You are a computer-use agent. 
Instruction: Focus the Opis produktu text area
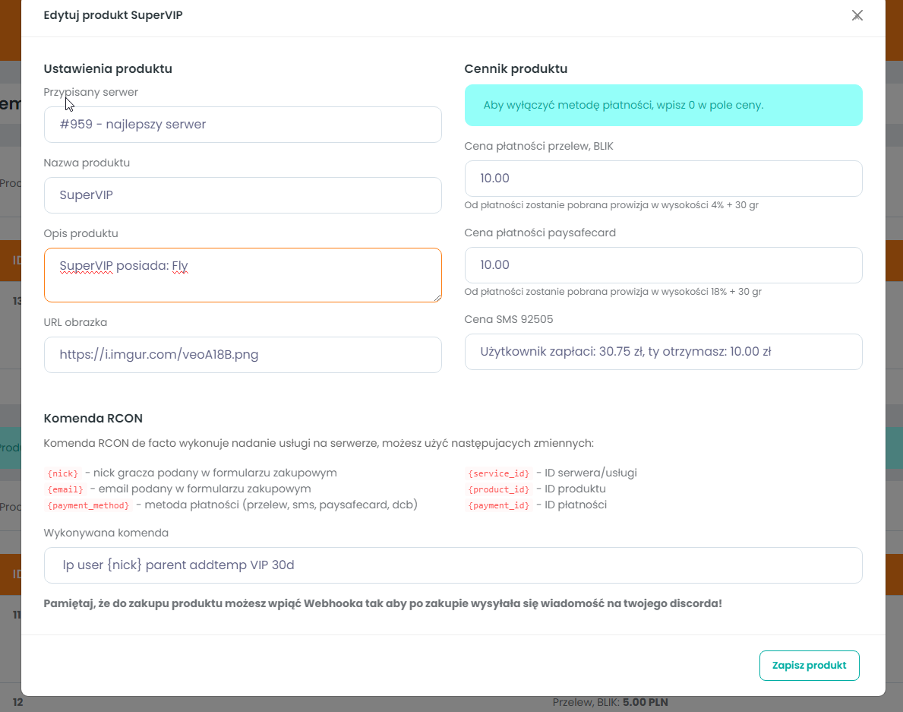(242, 274)
